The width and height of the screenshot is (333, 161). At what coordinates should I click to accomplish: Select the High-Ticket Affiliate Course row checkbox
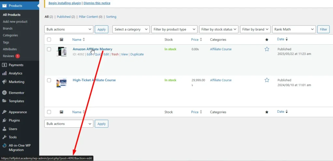coord(49,80)
